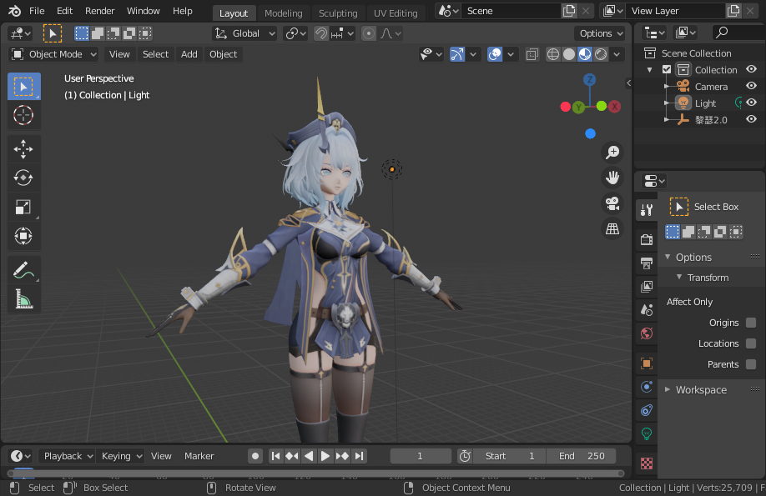Hide the Camera object with eye icon
766x496 pixels.
(751, 86)
